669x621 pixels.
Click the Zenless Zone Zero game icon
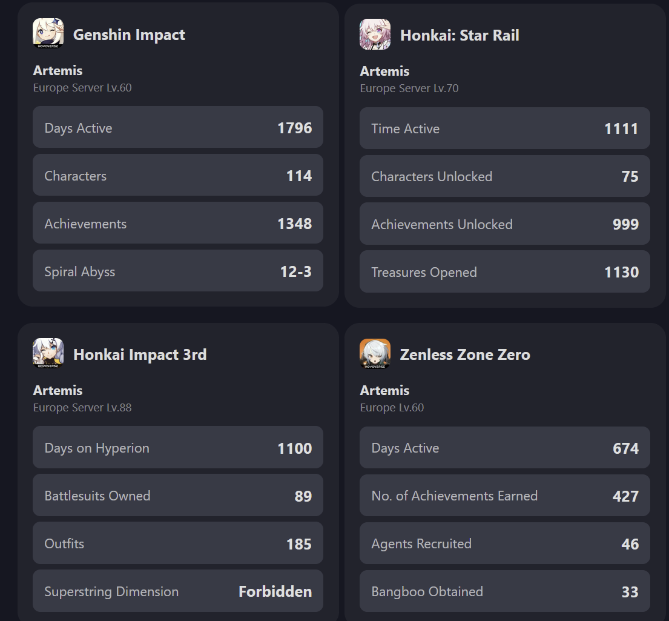(x=375, y=354)
